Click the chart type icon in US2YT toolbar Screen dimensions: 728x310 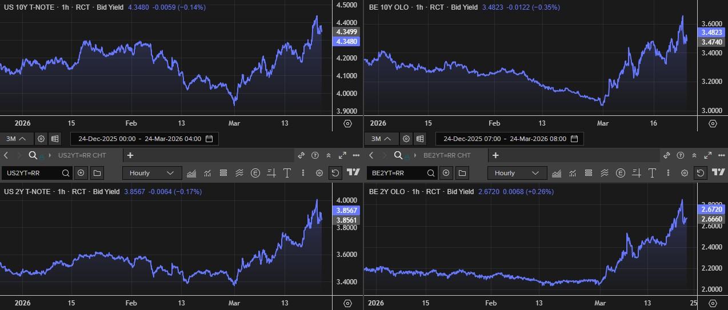[x=192, y=173]
